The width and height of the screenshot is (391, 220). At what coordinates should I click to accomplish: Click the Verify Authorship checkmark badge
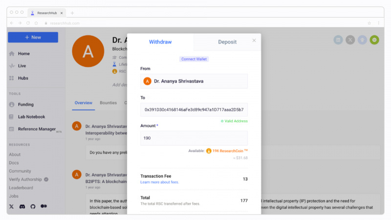46,179
